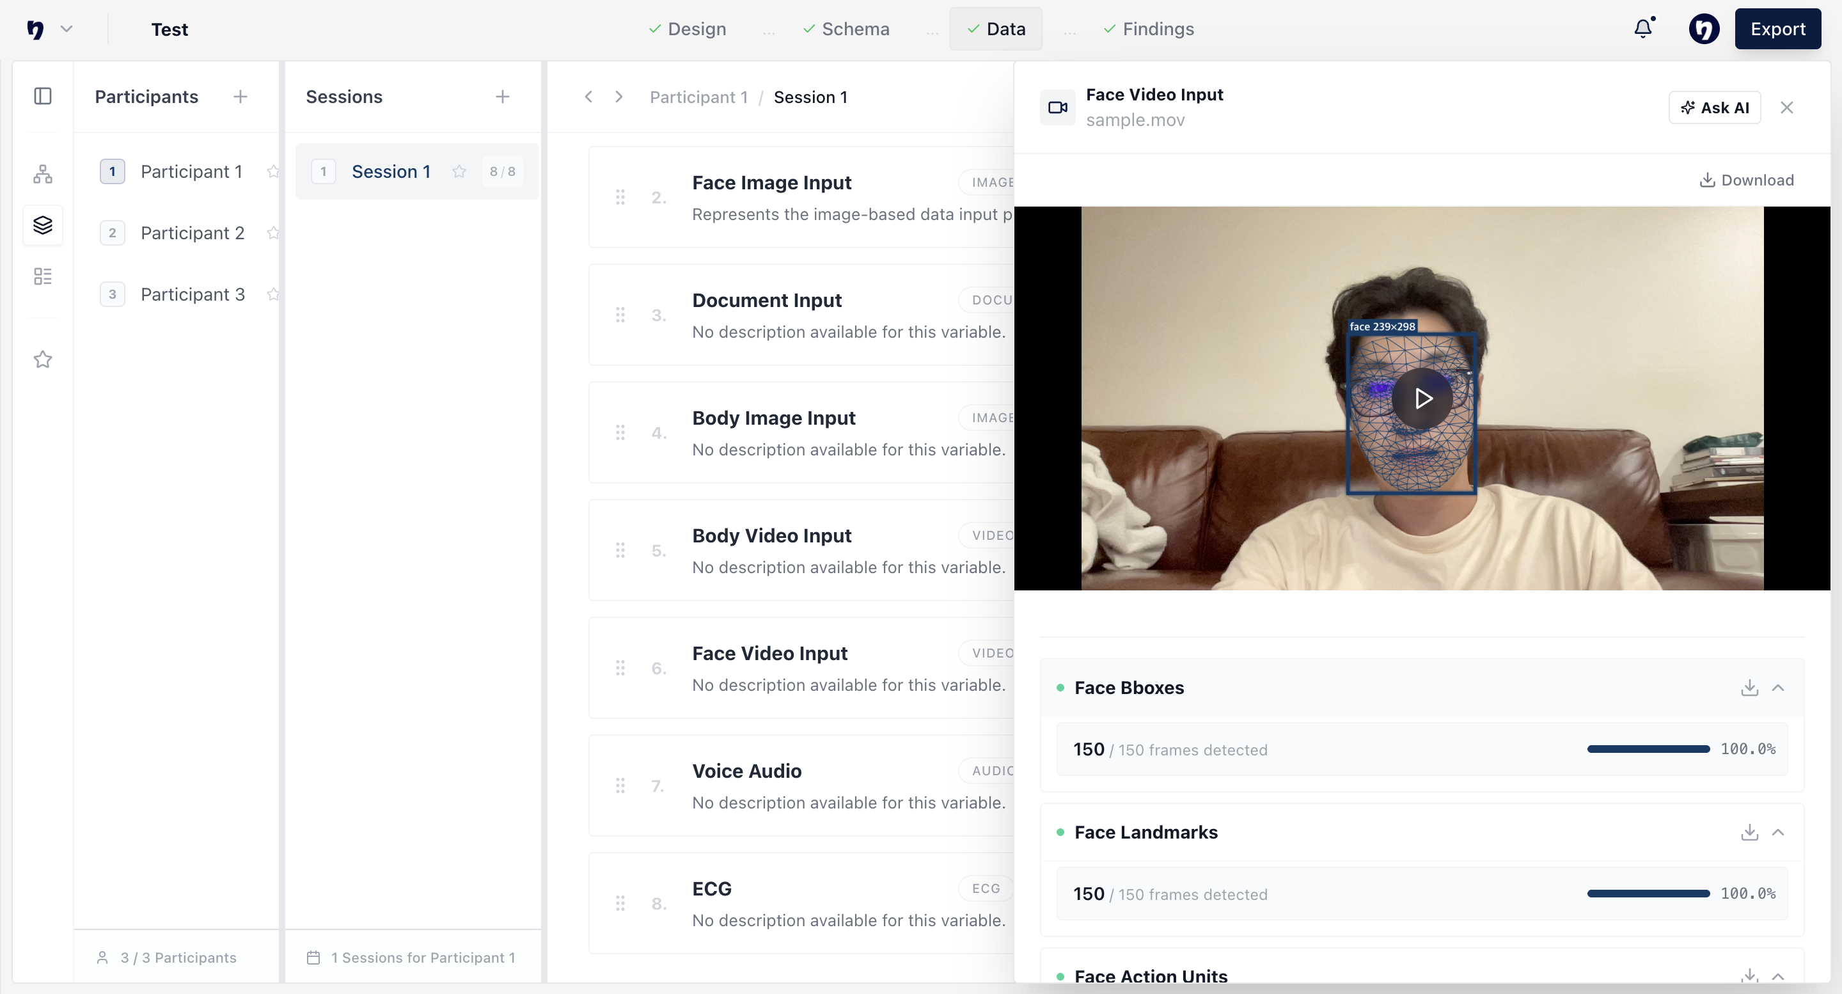The width and height of the screenshot is (1842, 994).
Task: Favorite Session 1 with the star
Action: coord(459,171)
